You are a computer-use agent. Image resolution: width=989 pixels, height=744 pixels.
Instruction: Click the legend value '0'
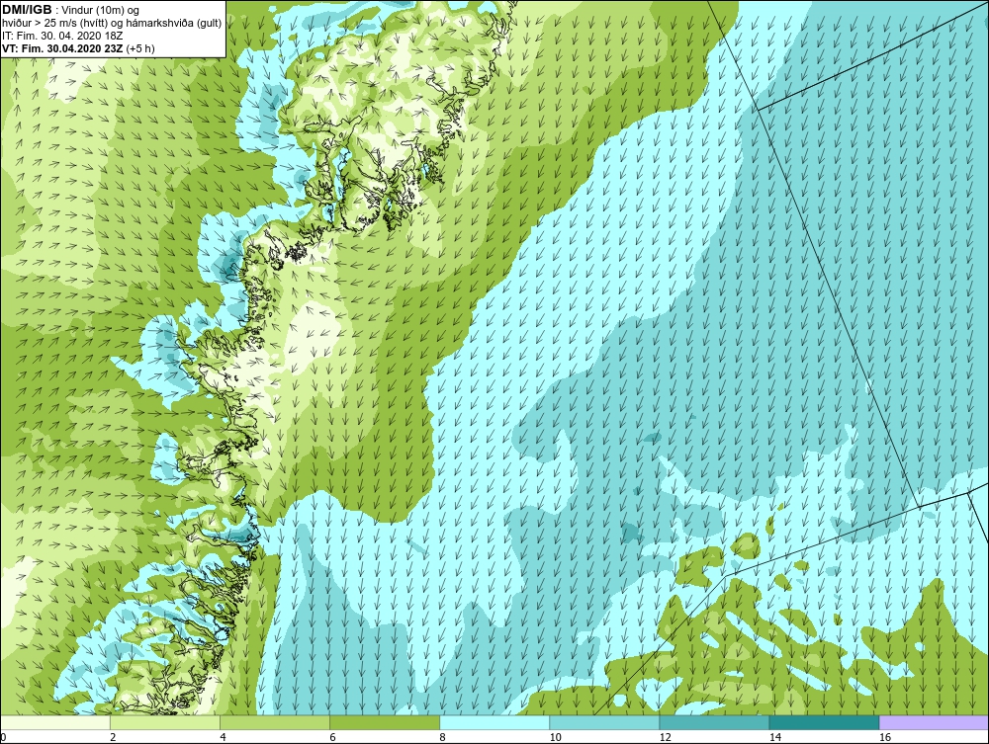point(3,737)
